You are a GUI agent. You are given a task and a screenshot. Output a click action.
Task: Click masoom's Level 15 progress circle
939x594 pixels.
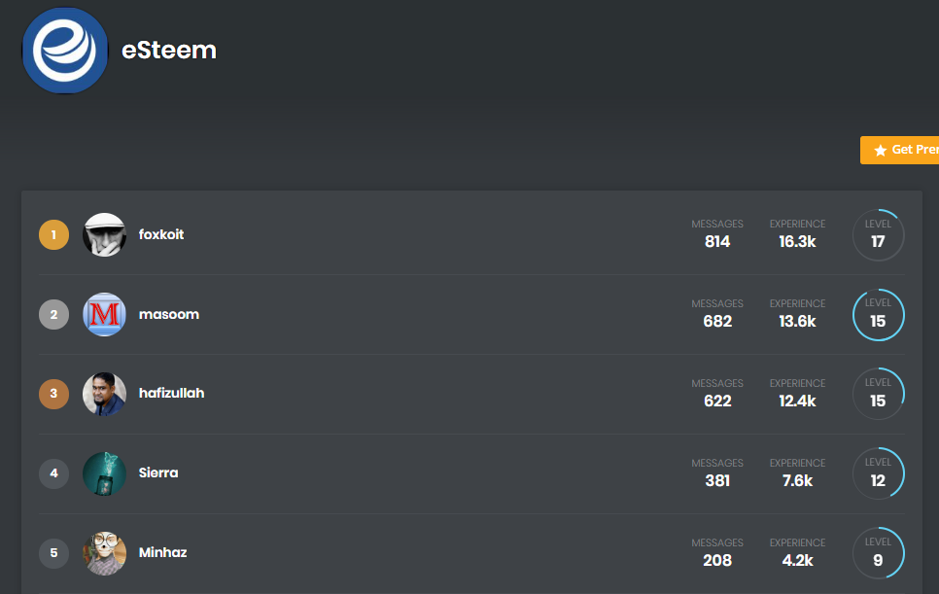coord(878,315)
